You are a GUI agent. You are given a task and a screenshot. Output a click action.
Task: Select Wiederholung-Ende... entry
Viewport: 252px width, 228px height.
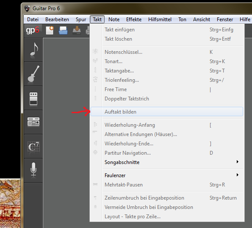pos(167,144)
